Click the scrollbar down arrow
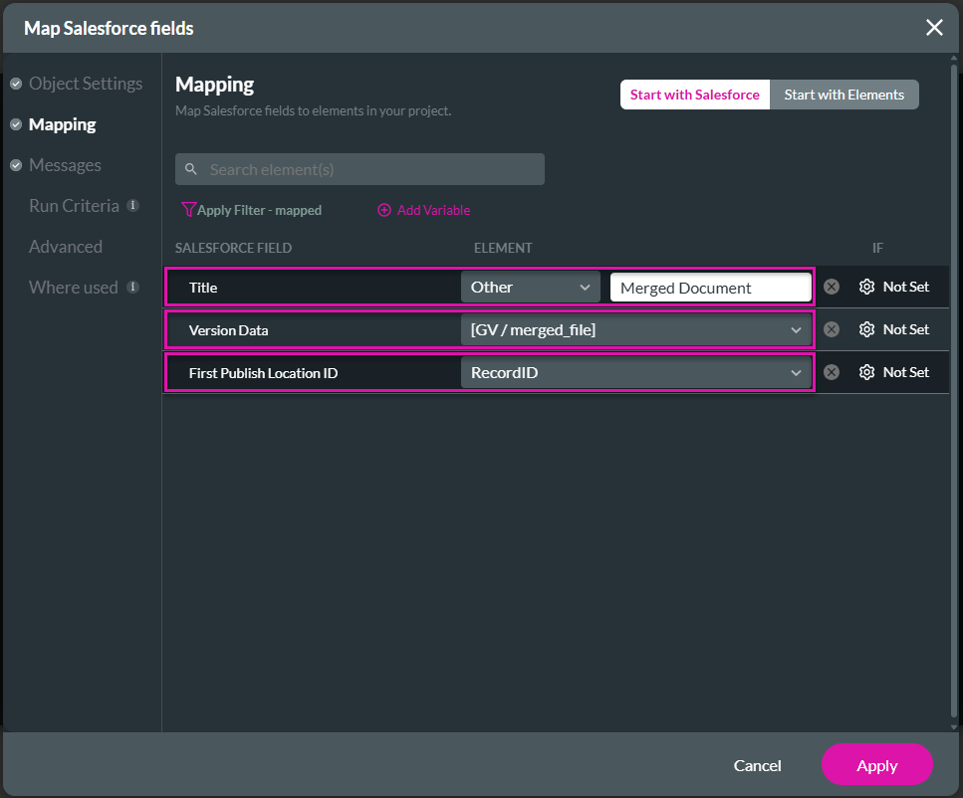Screen dimensions: 963x798 point(954,727)
